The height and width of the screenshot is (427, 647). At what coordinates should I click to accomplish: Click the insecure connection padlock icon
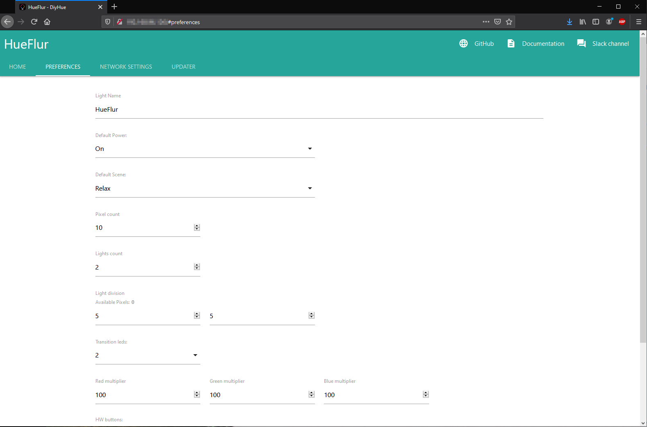point(120,22)
